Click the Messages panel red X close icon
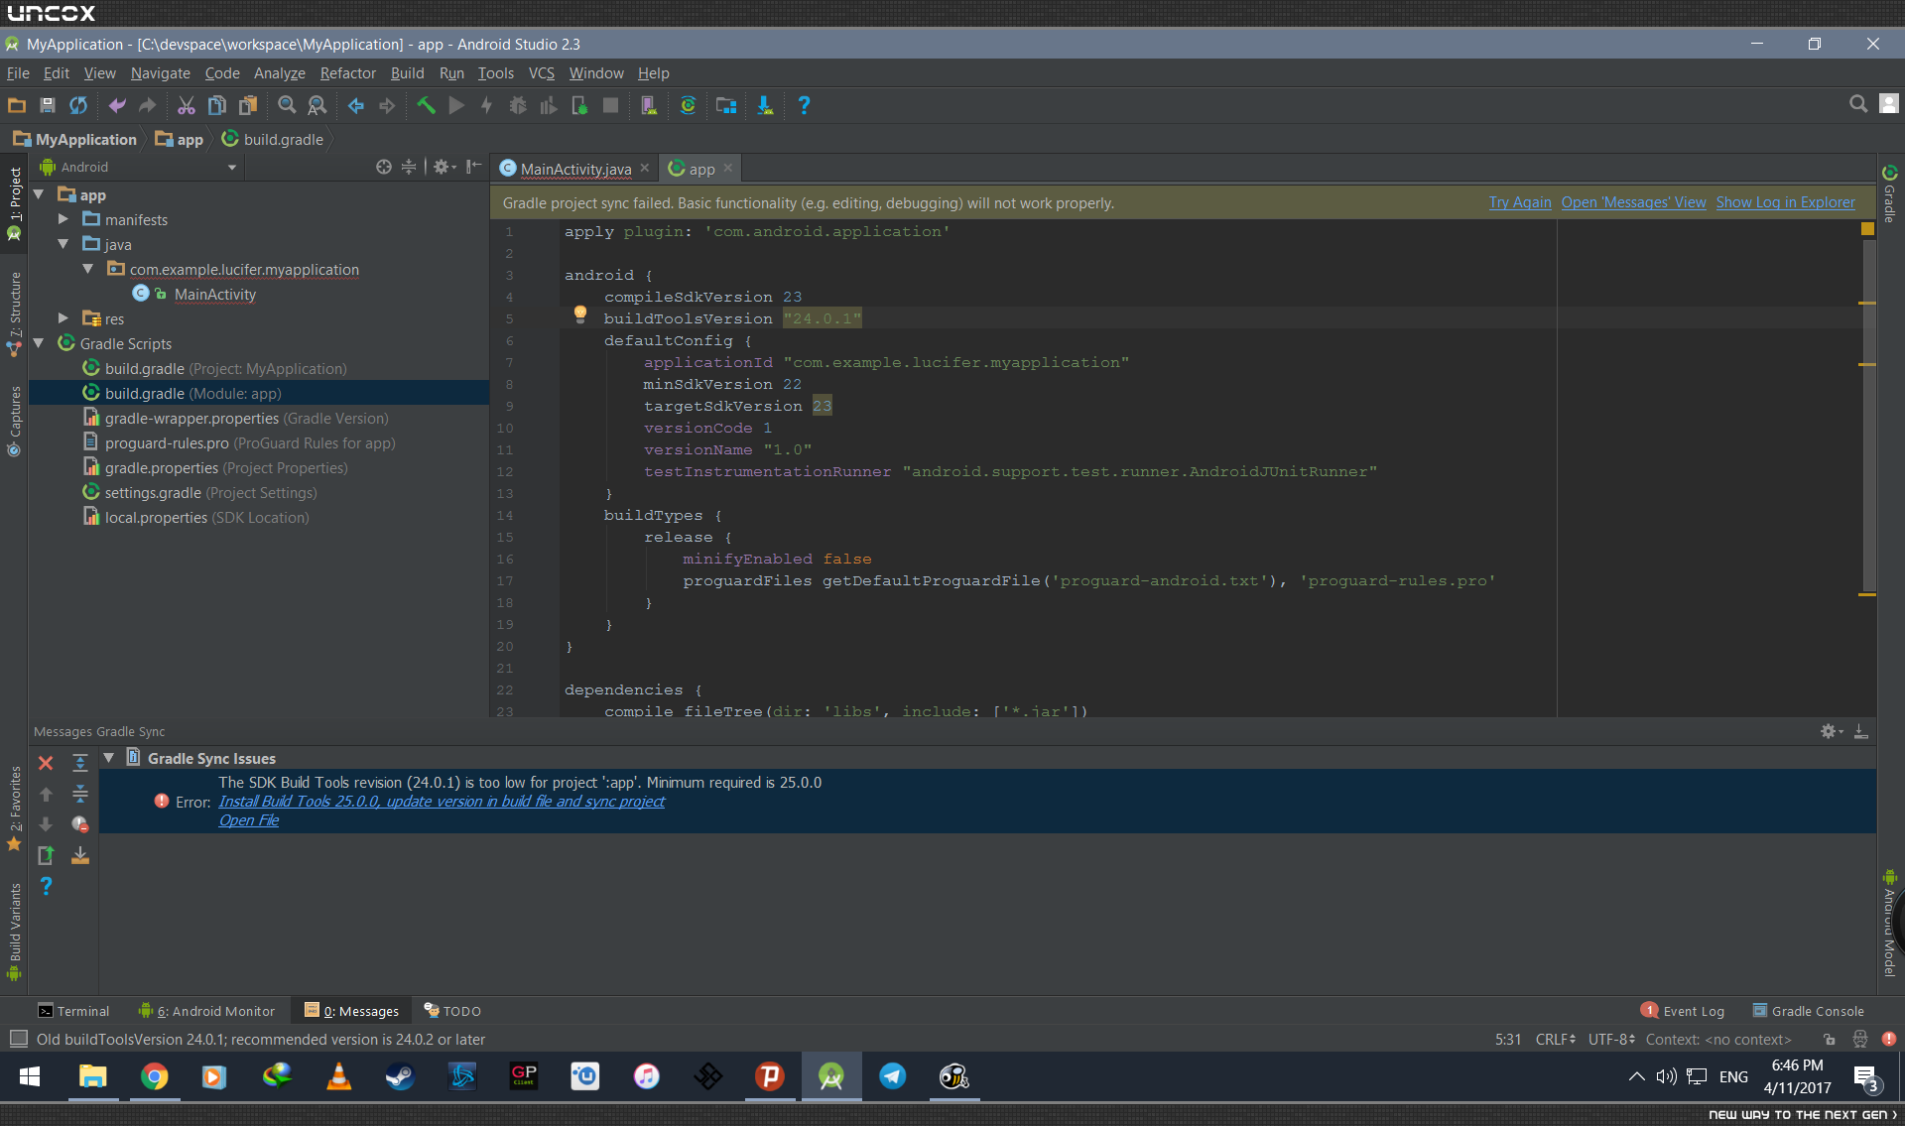This screenshot has width=1905, height=1126. [x=46, y=763]
